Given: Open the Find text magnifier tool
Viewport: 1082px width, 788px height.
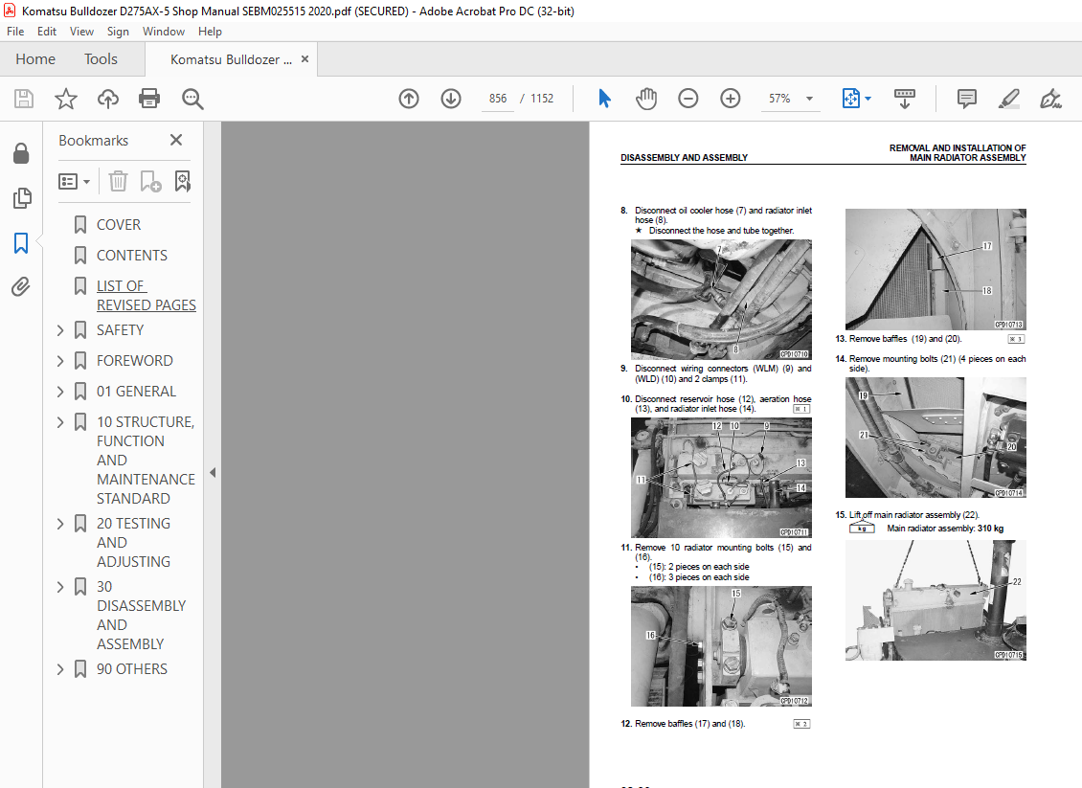Looking at the screenshot, I should [192, 99].
